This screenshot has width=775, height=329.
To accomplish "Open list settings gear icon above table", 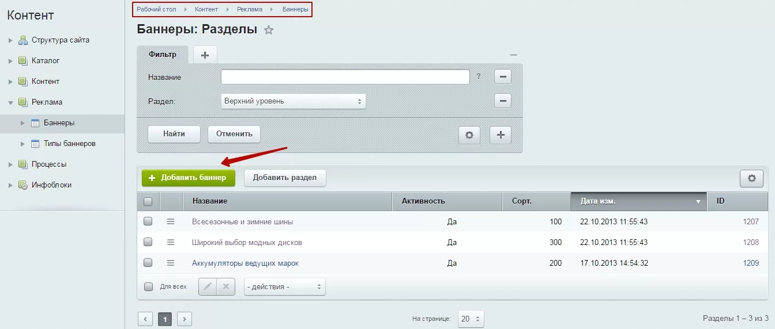I will click(x=751, y=178).
